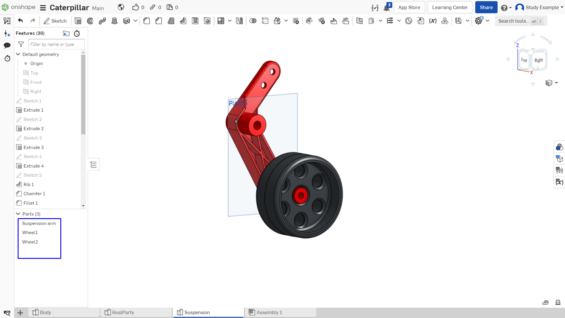Toggle the comments panel

tap(7, 45)
